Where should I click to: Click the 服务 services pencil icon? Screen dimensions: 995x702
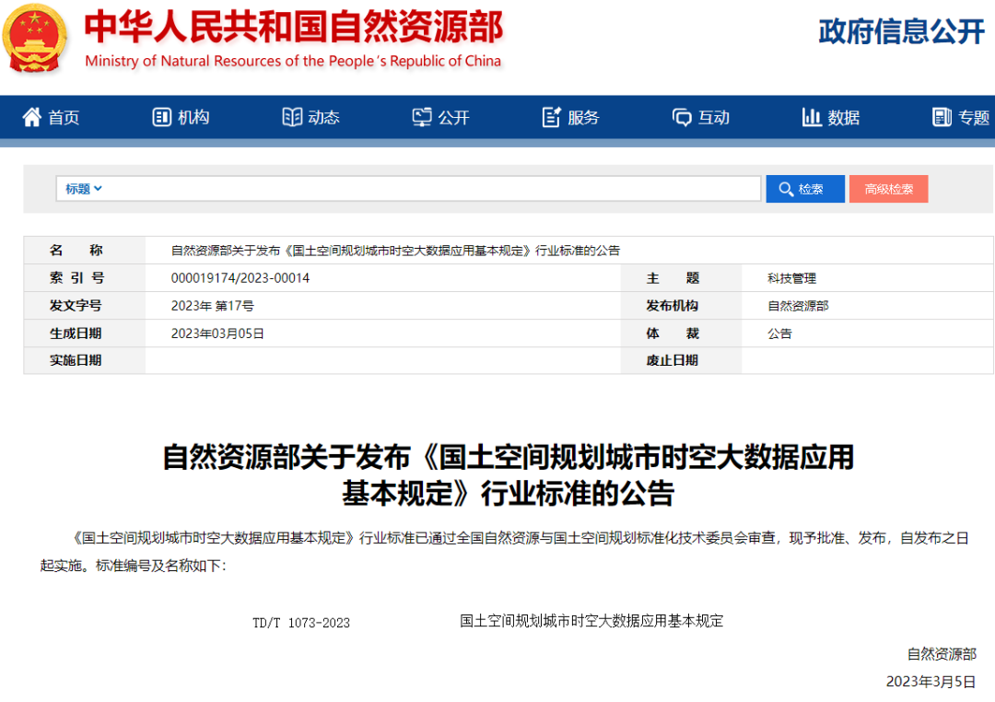[550, 117]
